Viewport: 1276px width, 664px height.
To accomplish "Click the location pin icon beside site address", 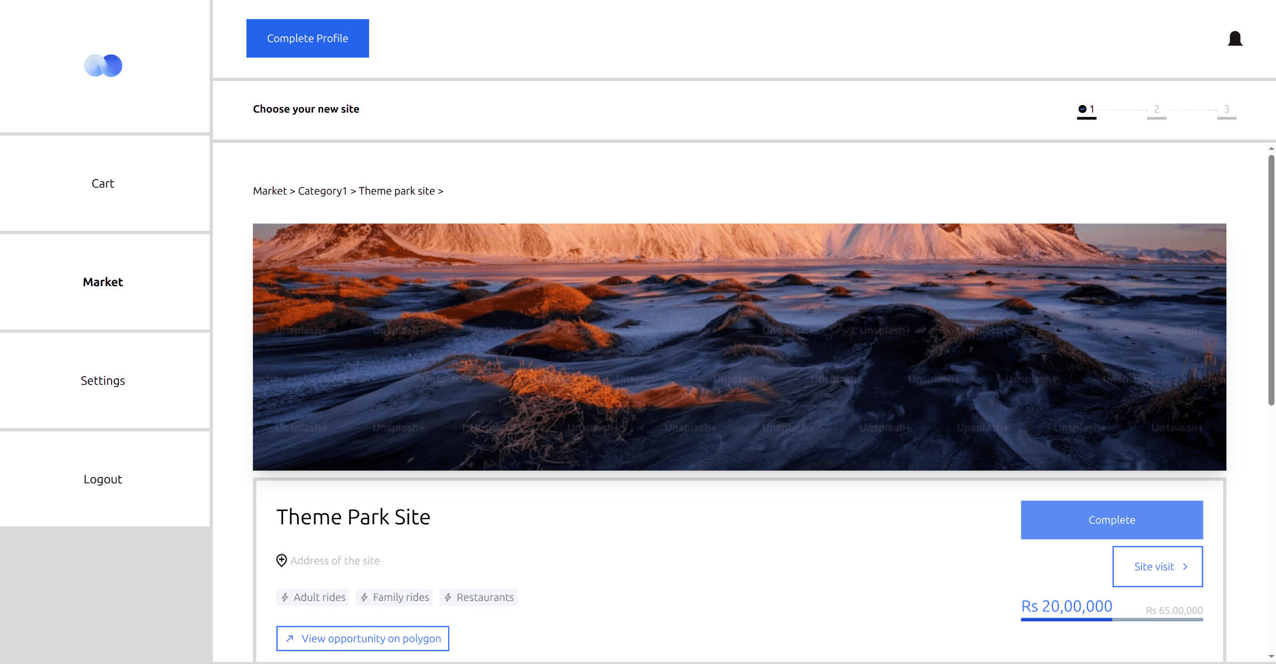I will (x=281, y=561).
